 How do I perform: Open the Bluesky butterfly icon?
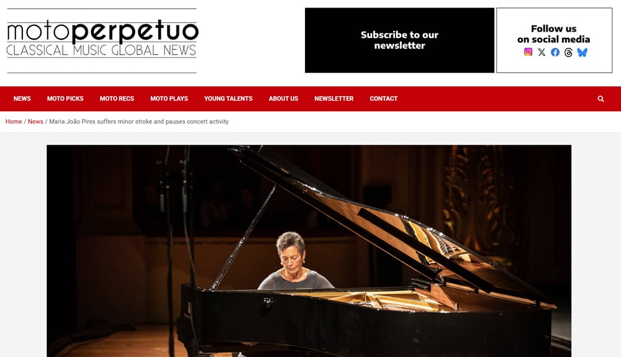582,52
